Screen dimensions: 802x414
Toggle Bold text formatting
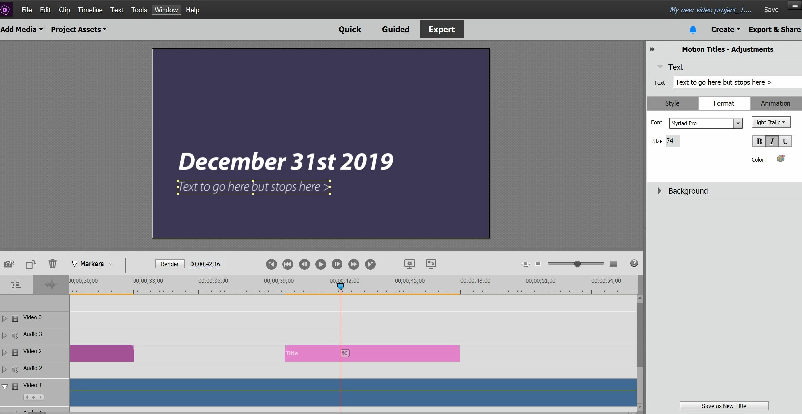tap(759, 141)
